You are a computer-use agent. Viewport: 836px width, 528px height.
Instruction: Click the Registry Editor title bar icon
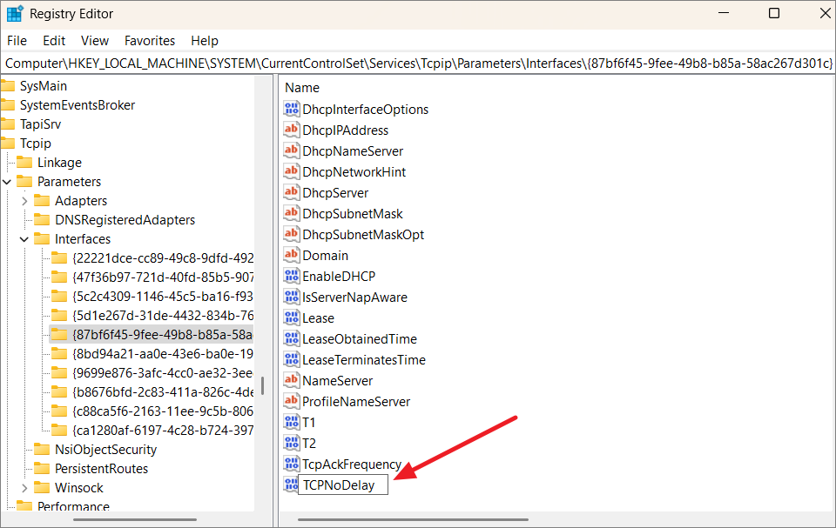coord(12,13)
